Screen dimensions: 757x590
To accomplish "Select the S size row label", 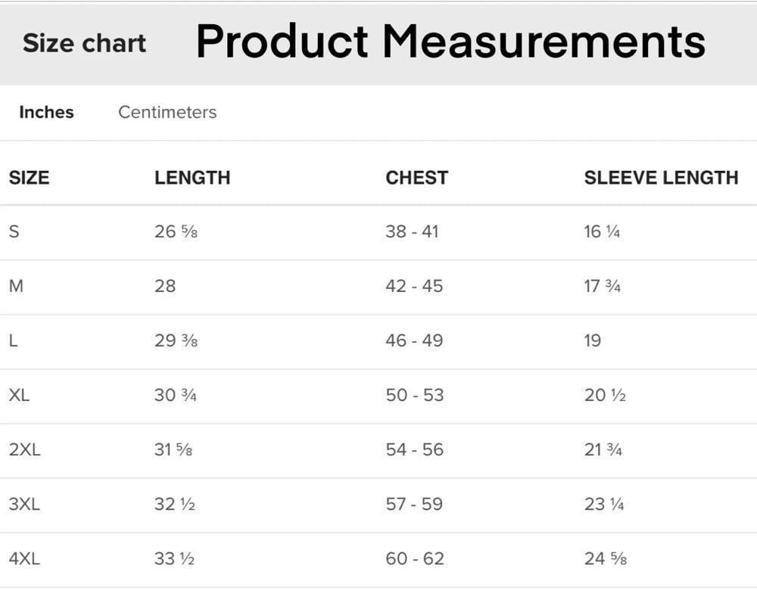I will (x=14, y=231).
